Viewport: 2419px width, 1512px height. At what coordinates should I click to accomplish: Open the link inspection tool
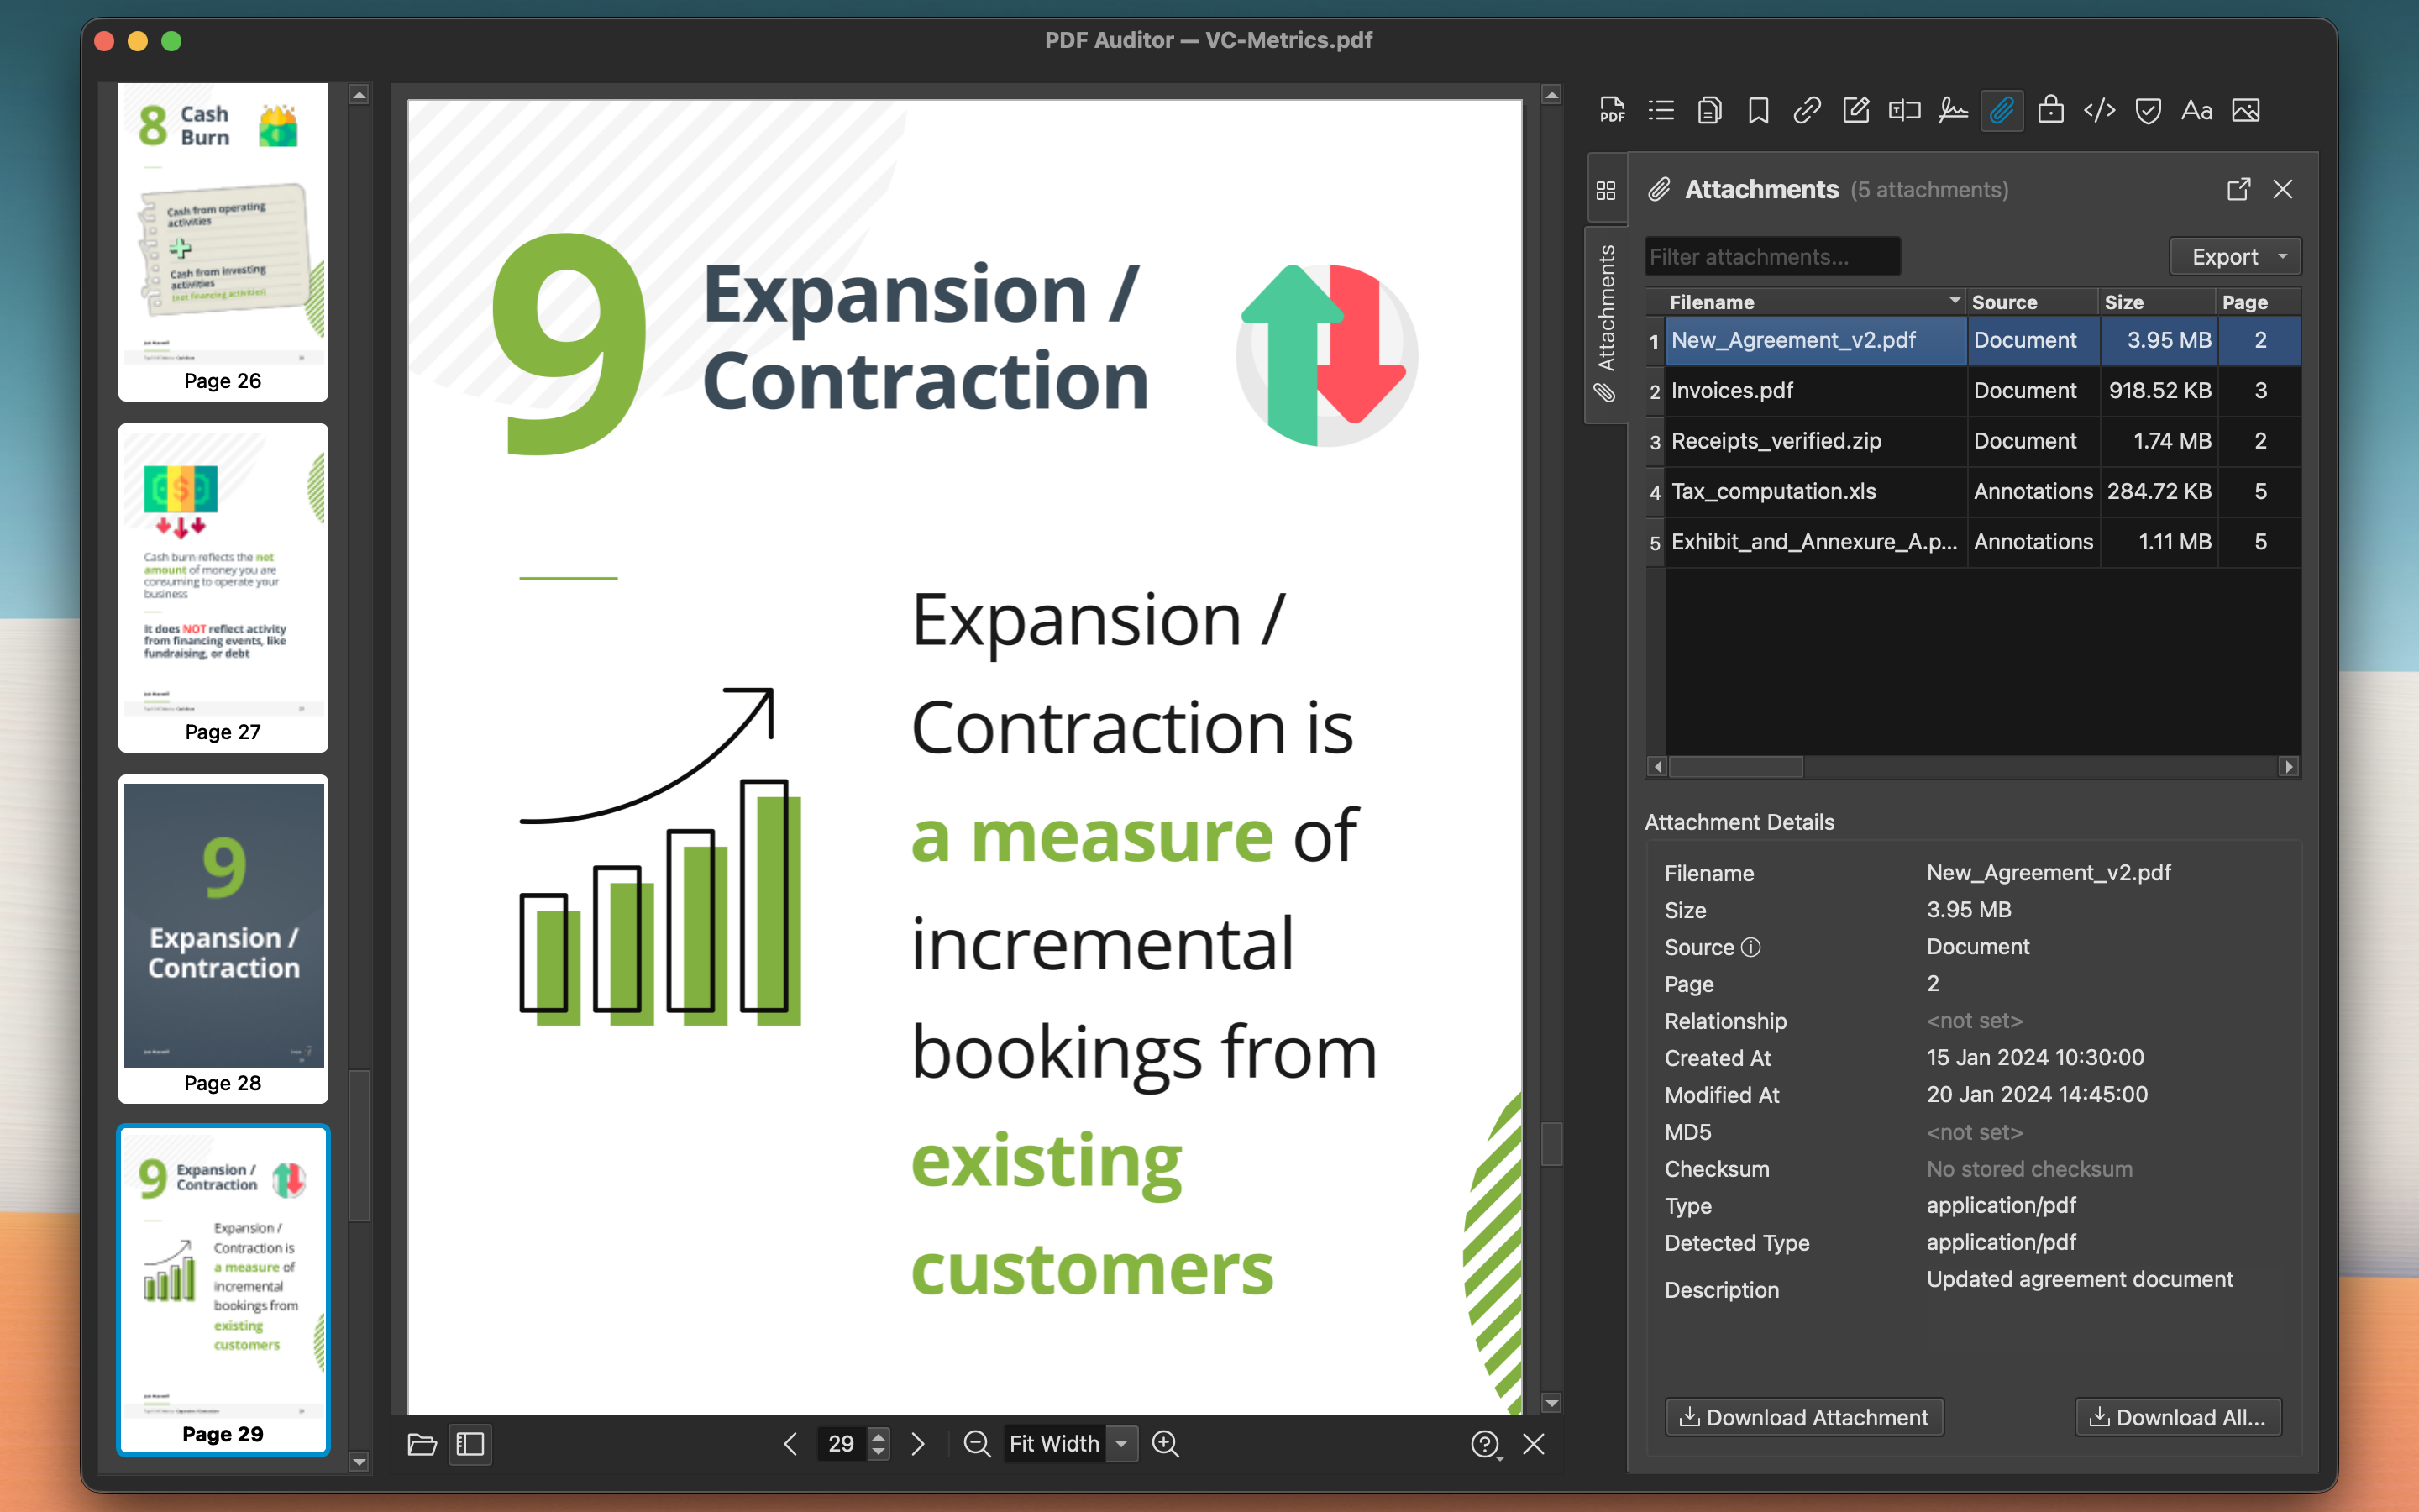pyautogui.click(x=1806, y=110)
